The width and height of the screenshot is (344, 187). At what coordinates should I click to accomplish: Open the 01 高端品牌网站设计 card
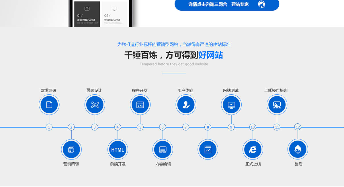point(87,14)
